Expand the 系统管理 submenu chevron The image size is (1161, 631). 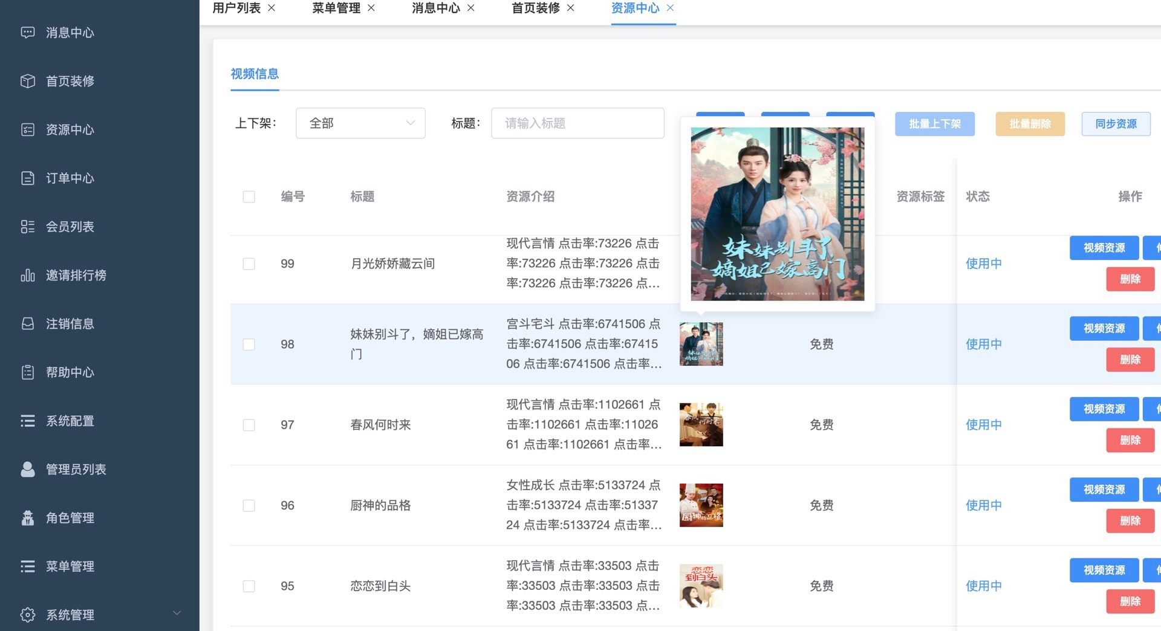[177, 613]
